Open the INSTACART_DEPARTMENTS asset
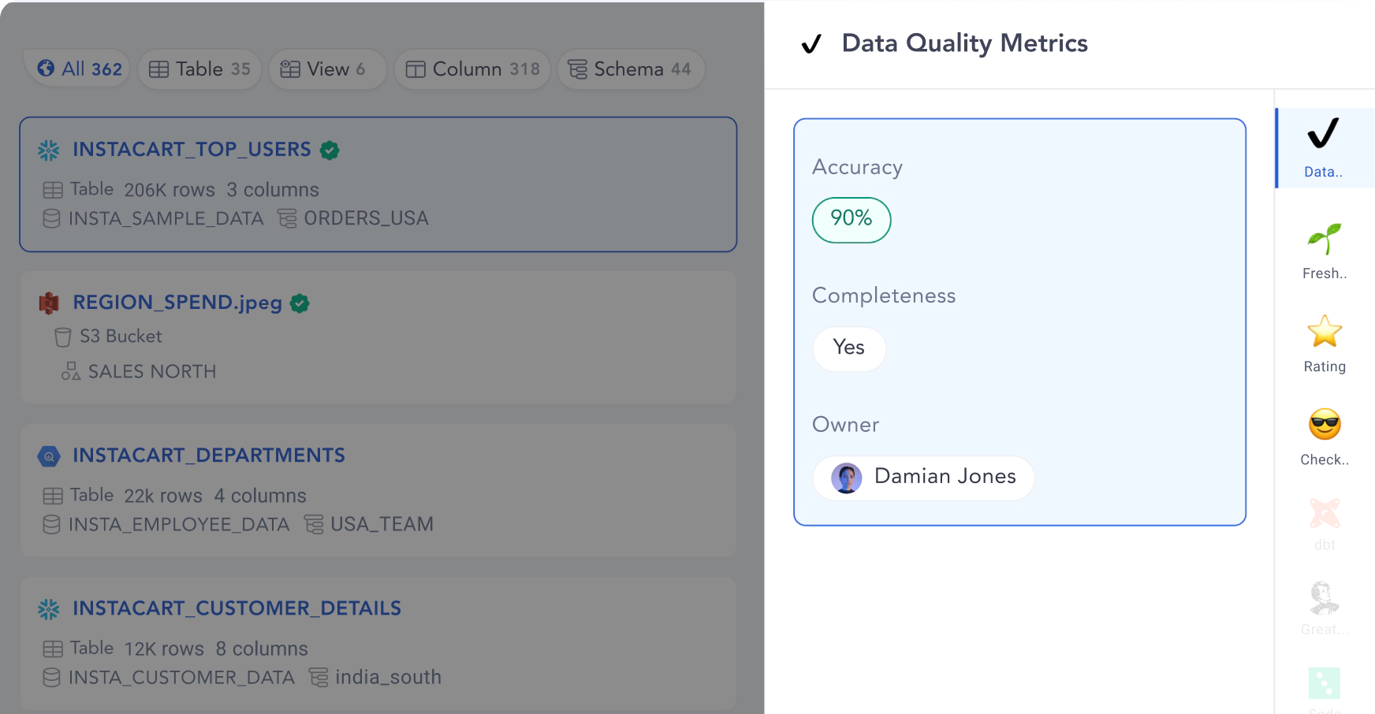 tap(209, 455)
